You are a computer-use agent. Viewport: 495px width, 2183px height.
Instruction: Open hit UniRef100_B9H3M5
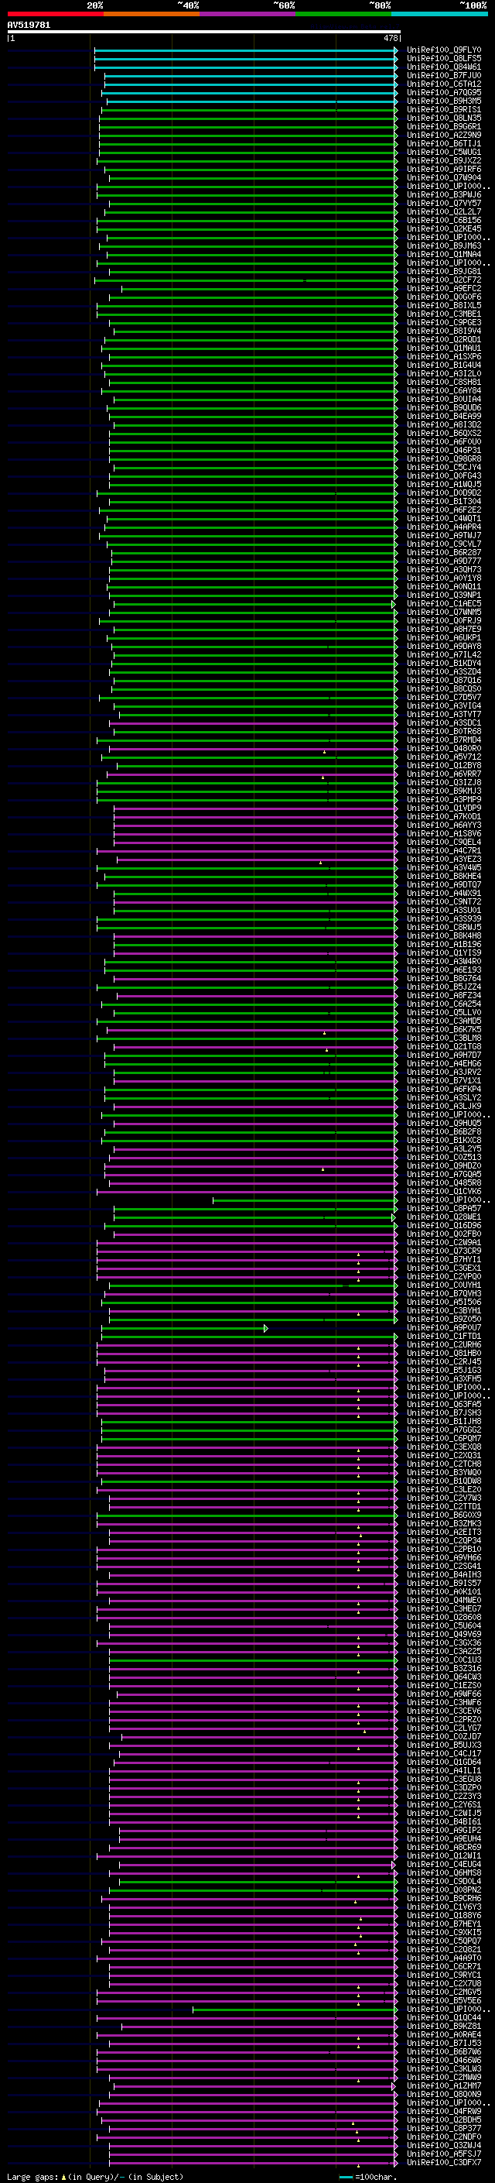pos(444,101)
